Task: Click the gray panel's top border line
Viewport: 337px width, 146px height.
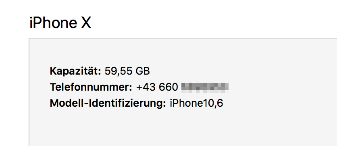Action: click(x=183, y=38)
